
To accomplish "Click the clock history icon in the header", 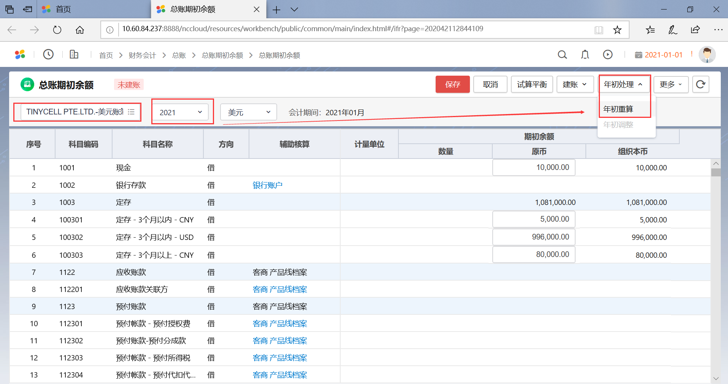I will tap(48, 54).
